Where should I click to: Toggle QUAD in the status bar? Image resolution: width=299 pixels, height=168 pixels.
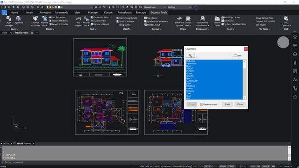(264, 167)
